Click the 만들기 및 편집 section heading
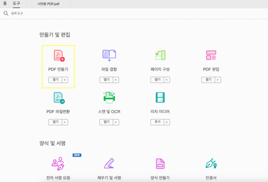268x182 pixels. click(55, 35)
